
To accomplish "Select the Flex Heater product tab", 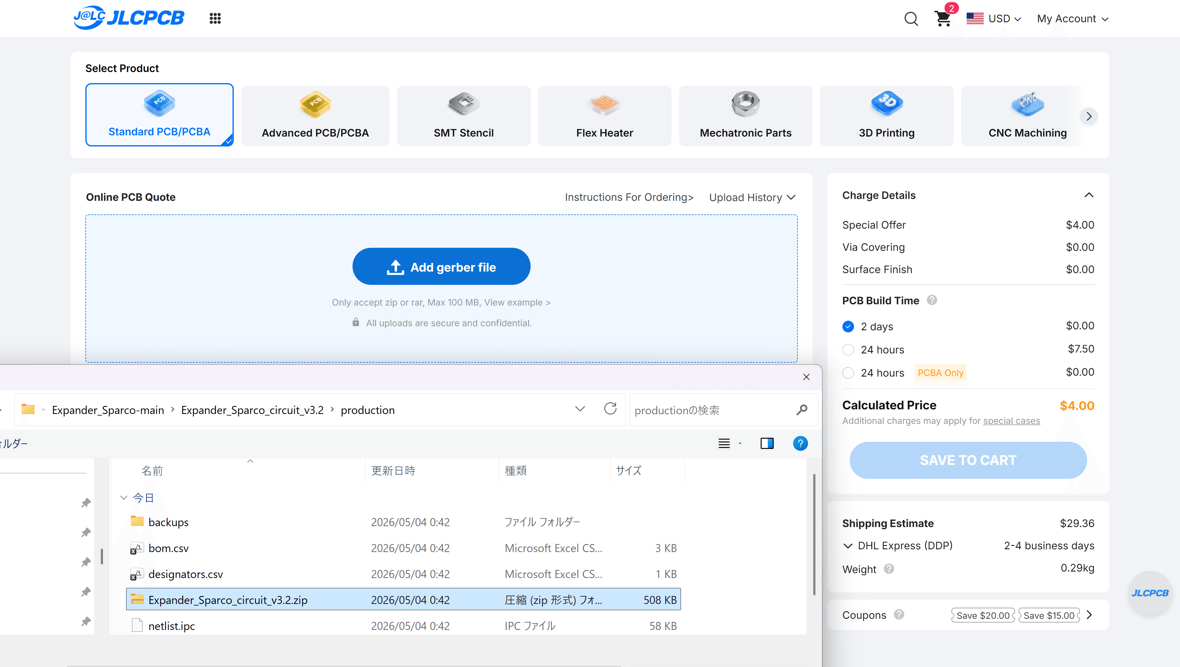I will click(604, 116).
